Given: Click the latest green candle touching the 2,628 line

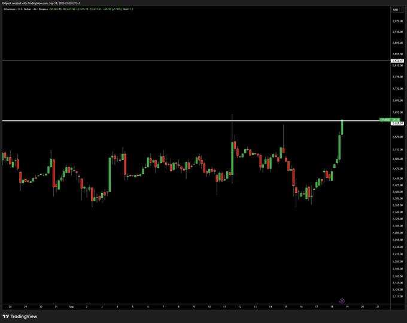Looking at the screenshot, I should coord(342,127).
